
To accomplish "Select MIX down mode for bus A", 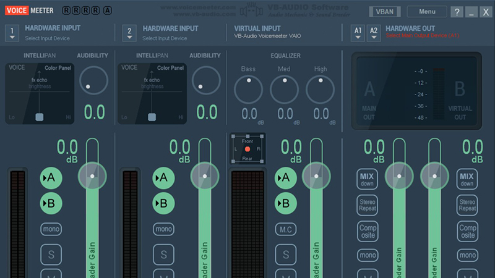I will coord(367,179).
